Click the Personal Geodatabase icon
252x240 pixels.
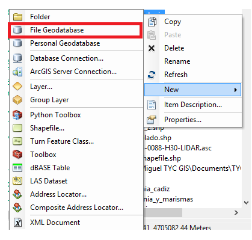pos(17,43)
